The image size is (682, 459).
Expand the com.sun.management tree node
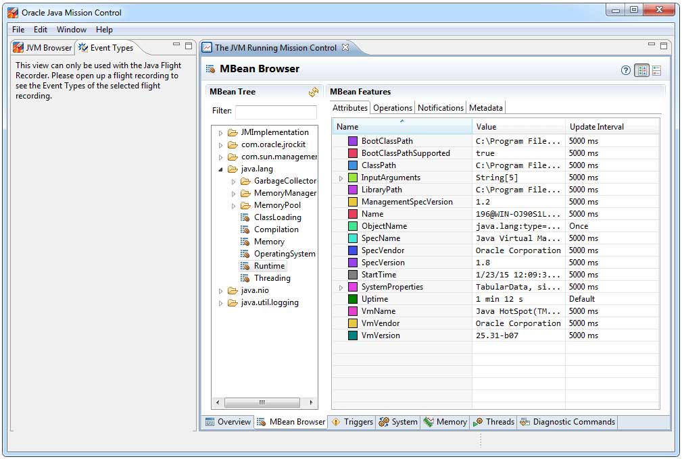[220, 157]
